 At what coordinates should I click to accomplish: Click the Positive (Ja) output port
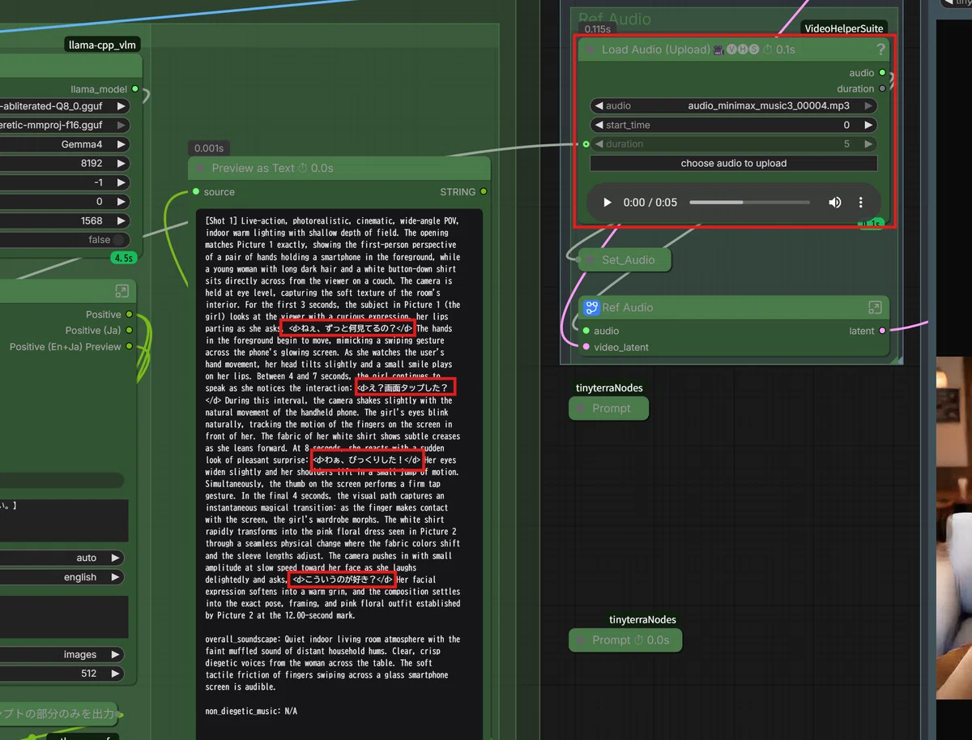(129, 331)
